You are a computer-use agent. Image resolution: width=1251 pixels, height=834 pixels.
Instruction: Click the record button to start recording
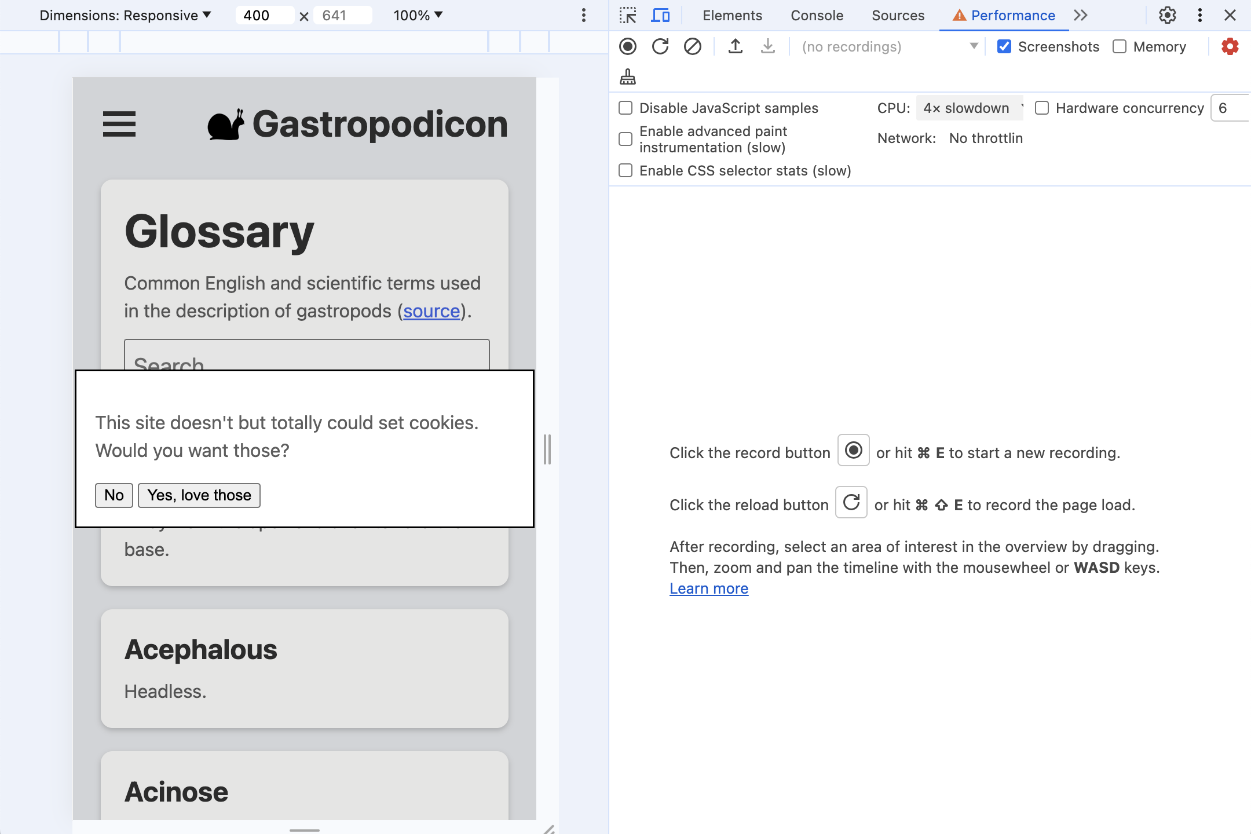pos(629,46)
